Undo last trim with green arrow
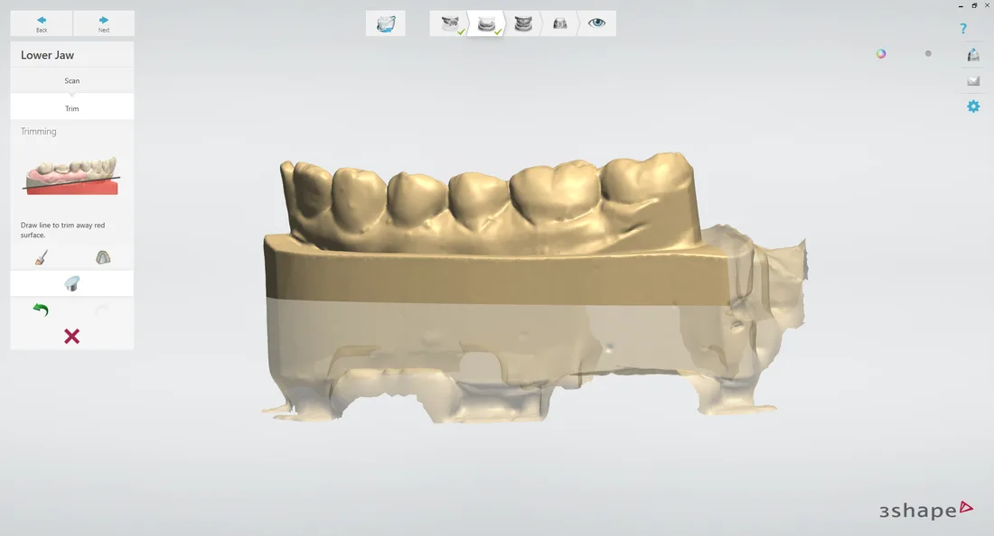The width and height of the screenshot is (994, 536). 41,310
